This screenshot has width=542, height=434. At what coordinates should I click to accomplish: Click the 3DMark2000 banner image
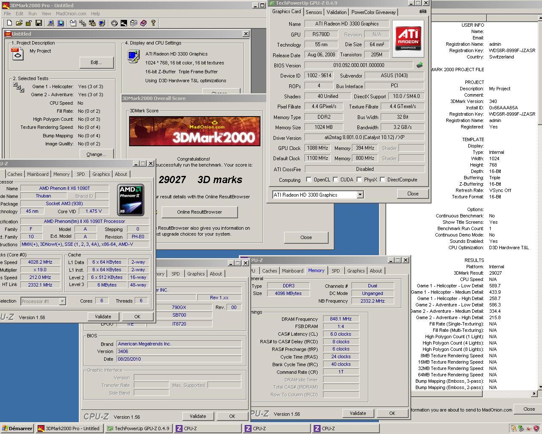(195, 131)
